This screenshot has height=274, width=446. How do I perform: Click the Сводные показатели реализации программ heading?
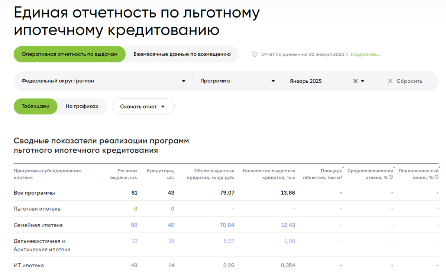coord(101,146)
